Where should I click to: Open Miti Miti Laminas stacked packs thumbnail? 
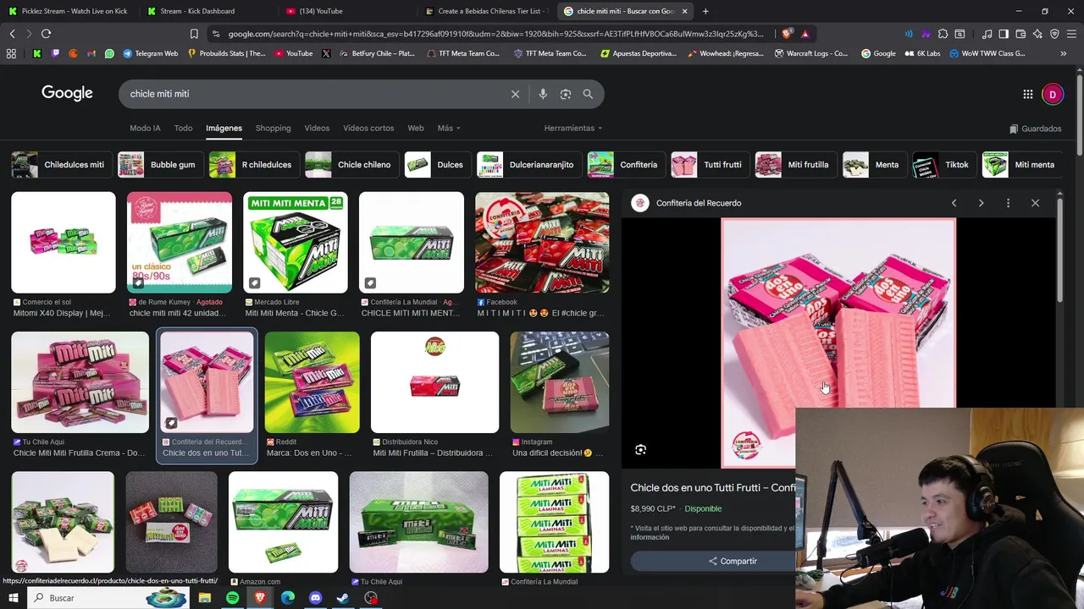pos(554,522)
